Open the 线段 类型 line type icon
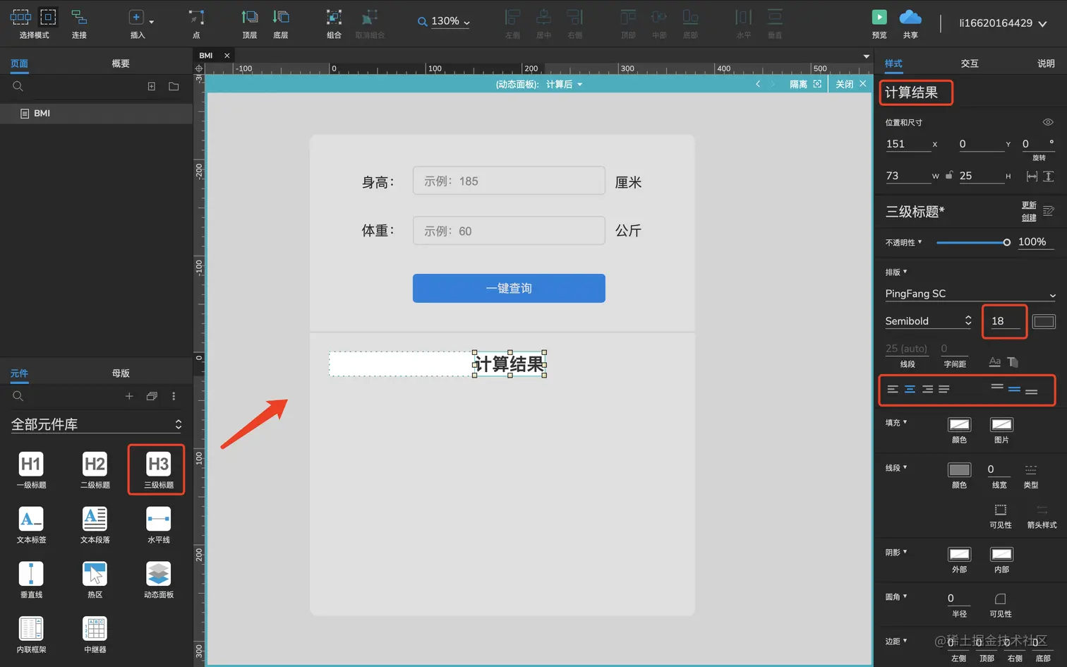The width and height of the screenshot is (1067, 667). click(1030, 469)
